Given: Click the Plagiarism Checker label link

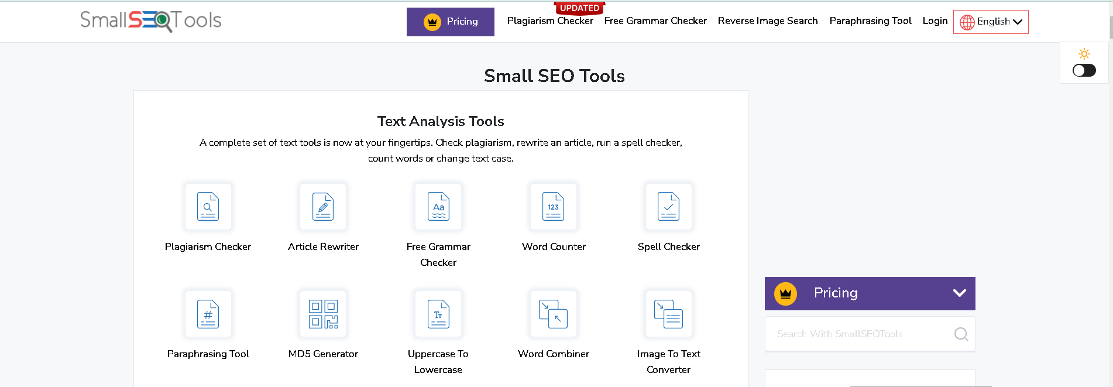Looking at the screenshot, I should pyautogui.click(x=208, y=246).
